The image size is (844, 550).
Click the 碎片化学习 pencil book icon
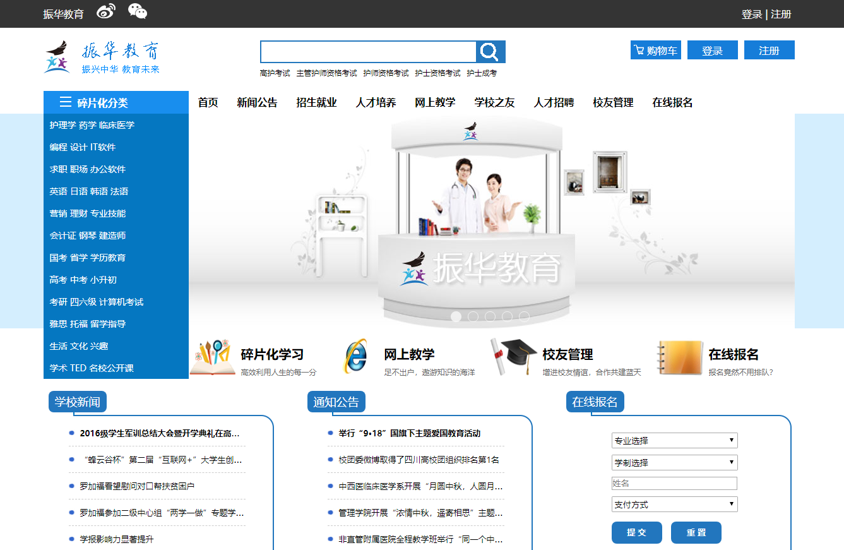[x=213, y=358]
